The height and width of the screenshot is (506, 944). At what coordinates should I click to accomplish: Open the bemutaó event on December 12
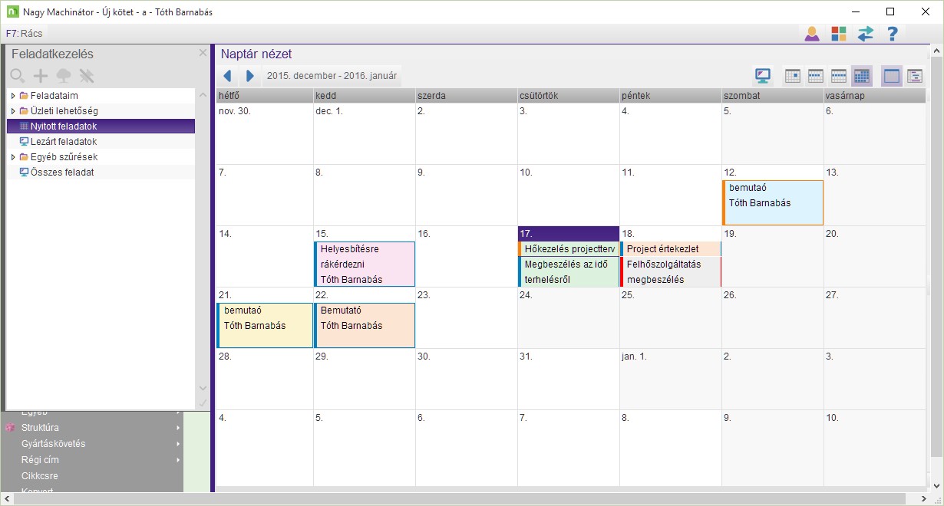[773, 202]
